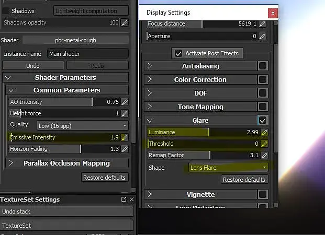Click the Instance name field Main shader
This screenshot has width=325, height=235.
coord(88,54)
